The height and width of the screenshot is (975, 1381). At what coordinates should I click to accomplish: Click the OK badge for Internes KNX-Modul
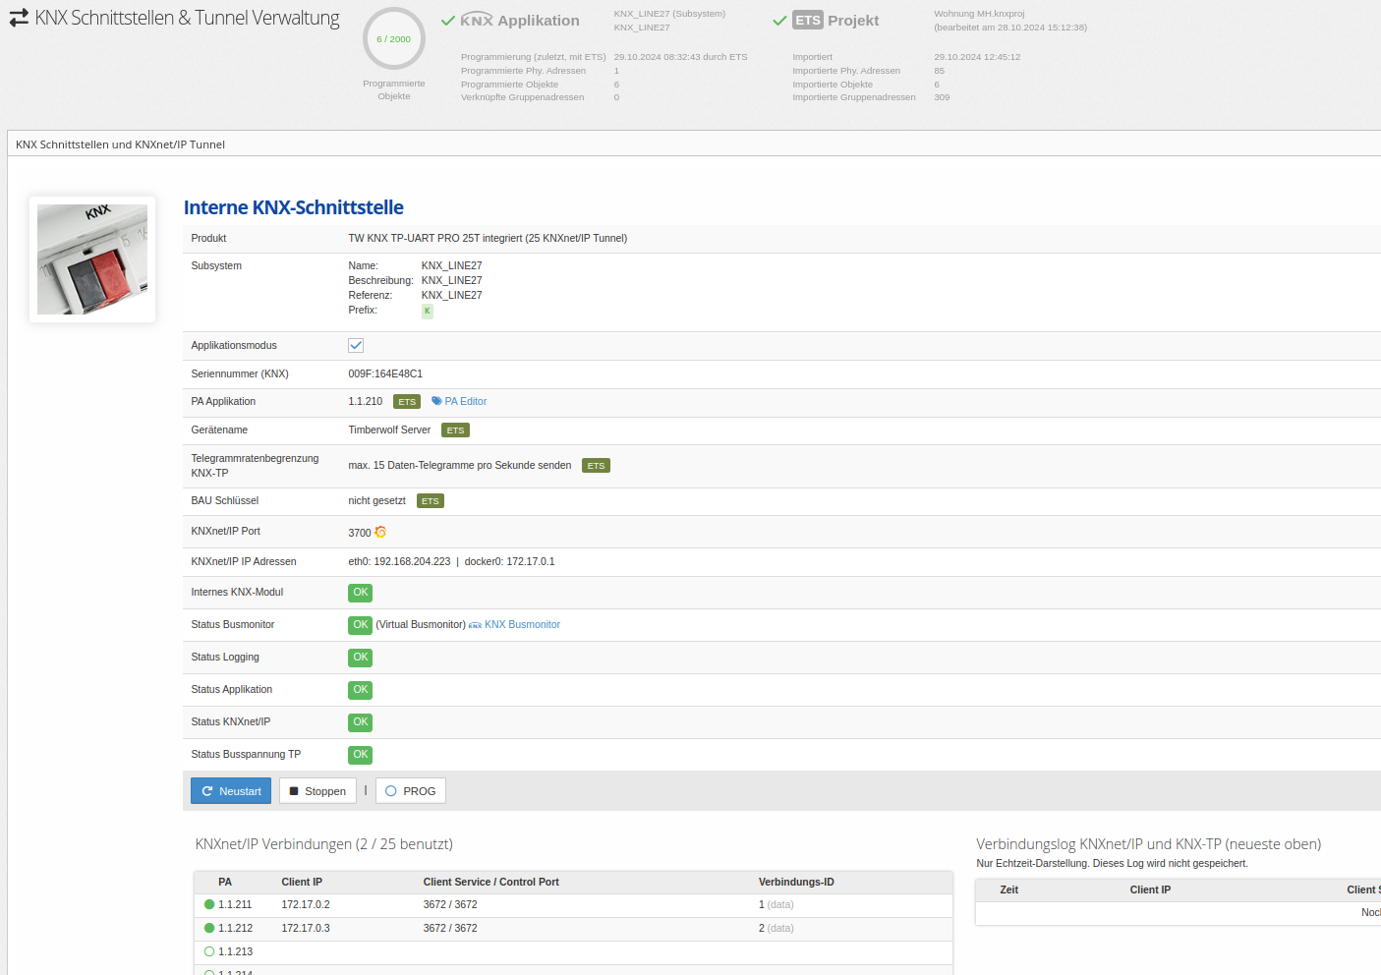coord(361,593)
